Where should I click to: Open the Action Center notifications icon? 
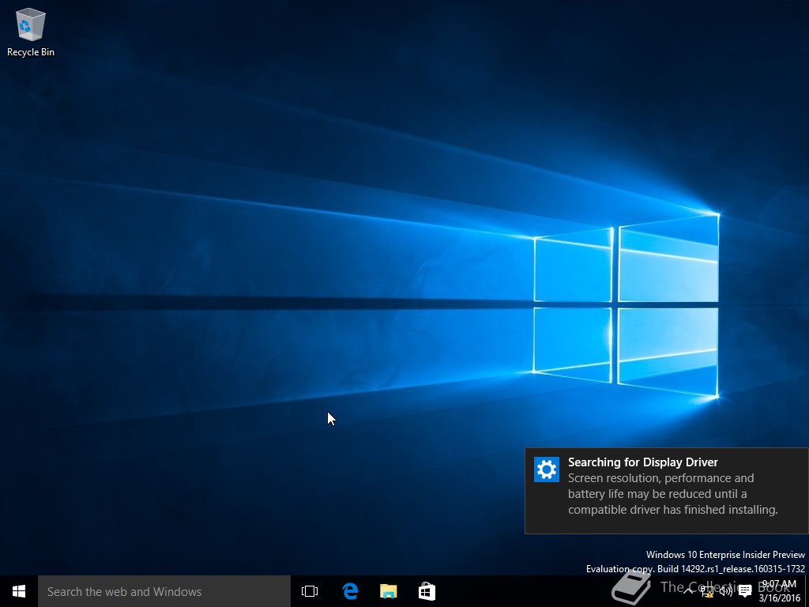[x=745, y=591]
